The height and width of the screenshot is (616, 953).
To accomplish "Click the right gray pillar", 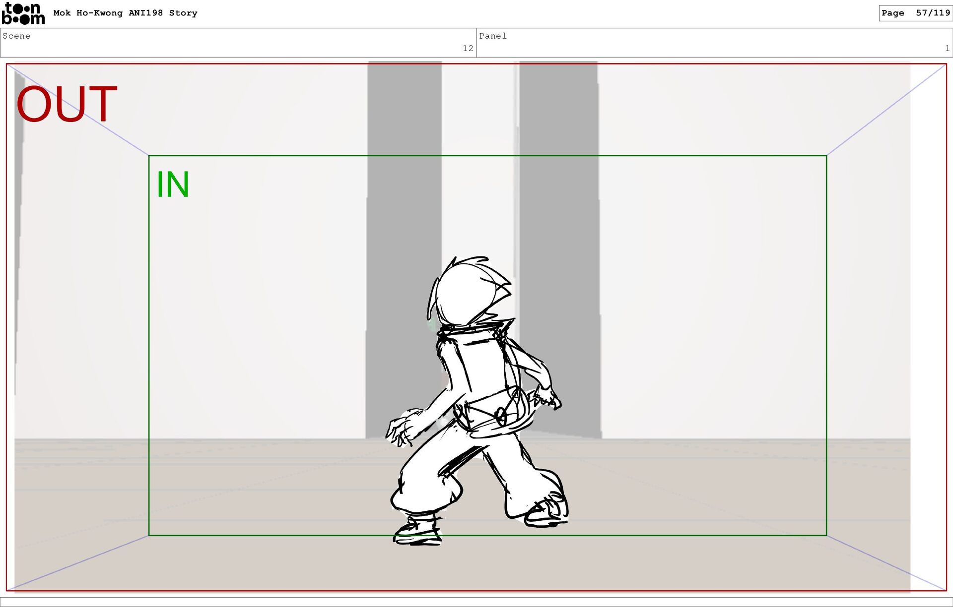I will click(x=558, y=198).
